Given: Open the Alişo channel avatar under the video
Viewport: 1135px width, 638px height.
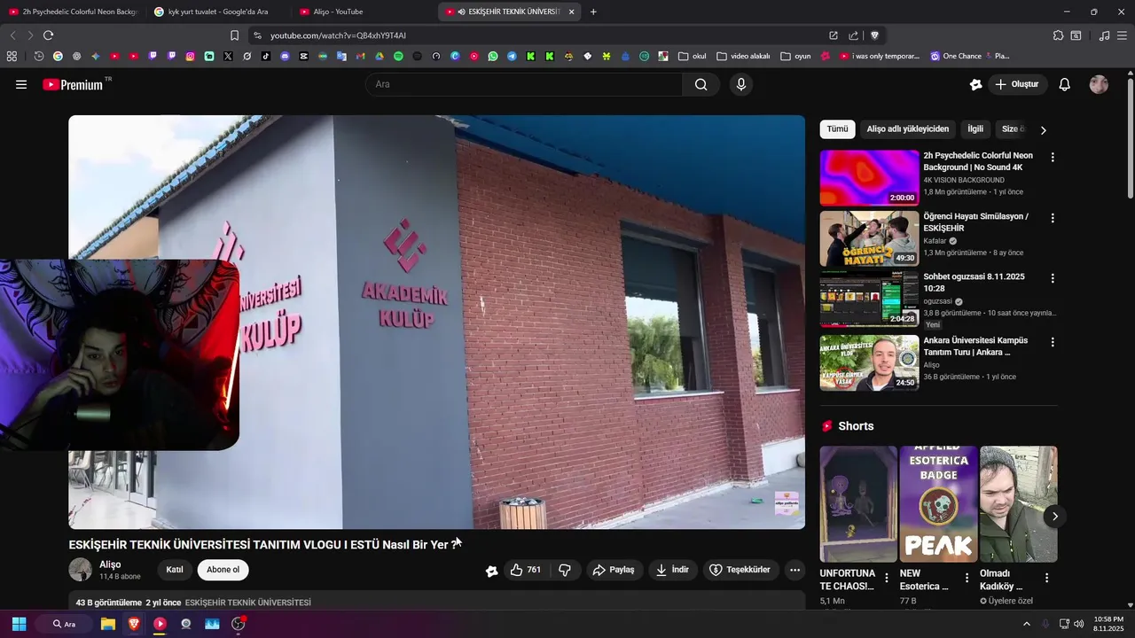Looking at the screenshot, I should point(81,570).
